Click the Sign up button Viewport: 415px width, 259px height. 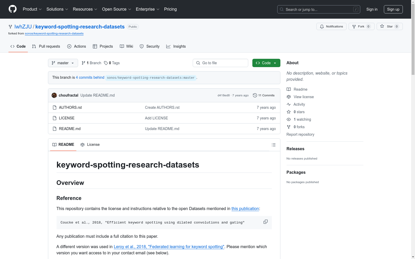(393, 9)
